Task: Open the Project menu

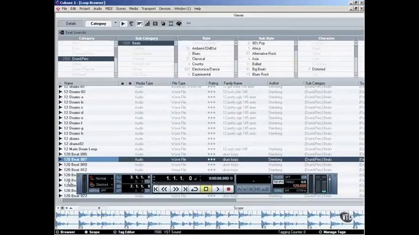Action: point(84,8)
